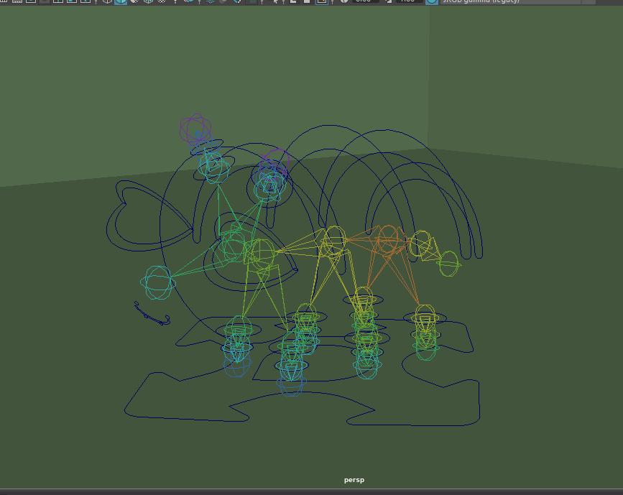Screen dimensions: 623x495
Task: Click the persp camera label
Action: (x=354, y=480)
